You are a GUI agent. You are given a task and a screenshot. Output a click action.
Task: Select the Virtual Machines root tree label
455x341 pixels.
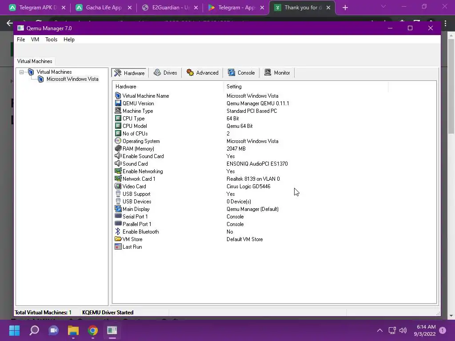tap(54, 72)
